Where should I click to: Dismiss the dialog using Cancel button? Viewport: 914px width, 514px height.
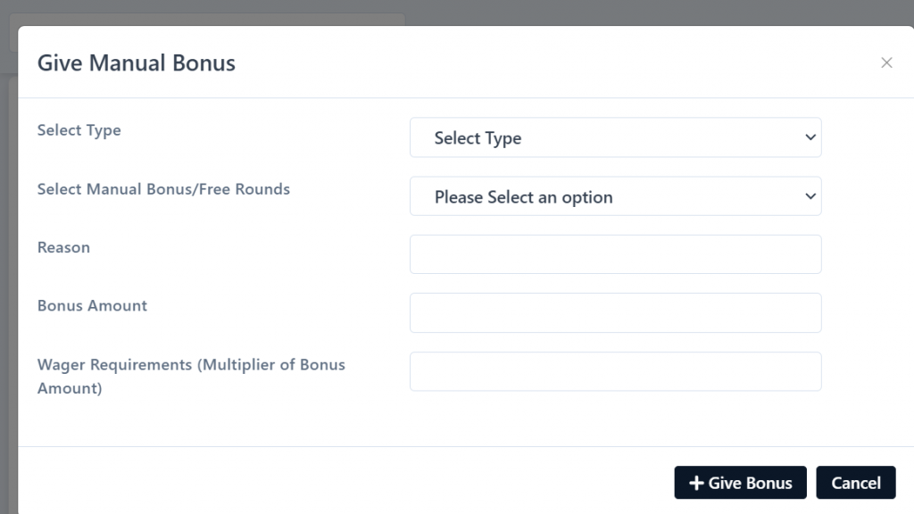click(856, 483)
